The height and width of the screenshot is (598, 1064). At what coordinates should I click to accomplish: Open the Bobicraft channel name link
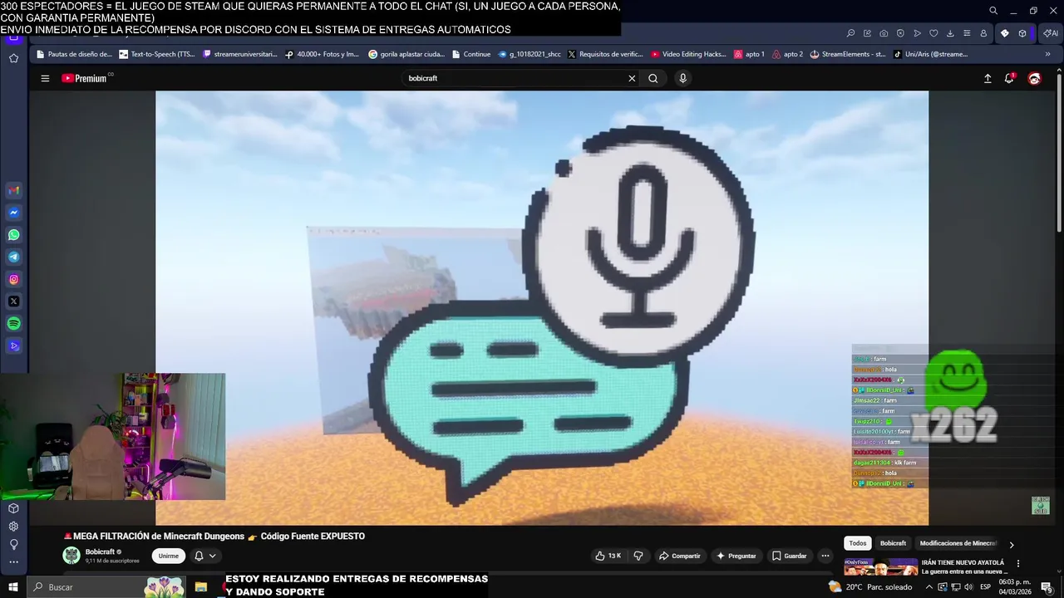(x=100, y=551)
